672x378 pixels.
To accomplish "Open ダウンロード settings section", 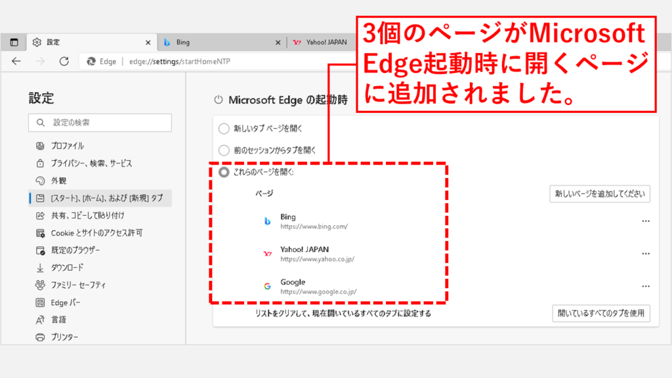I will tap(67, 267).
